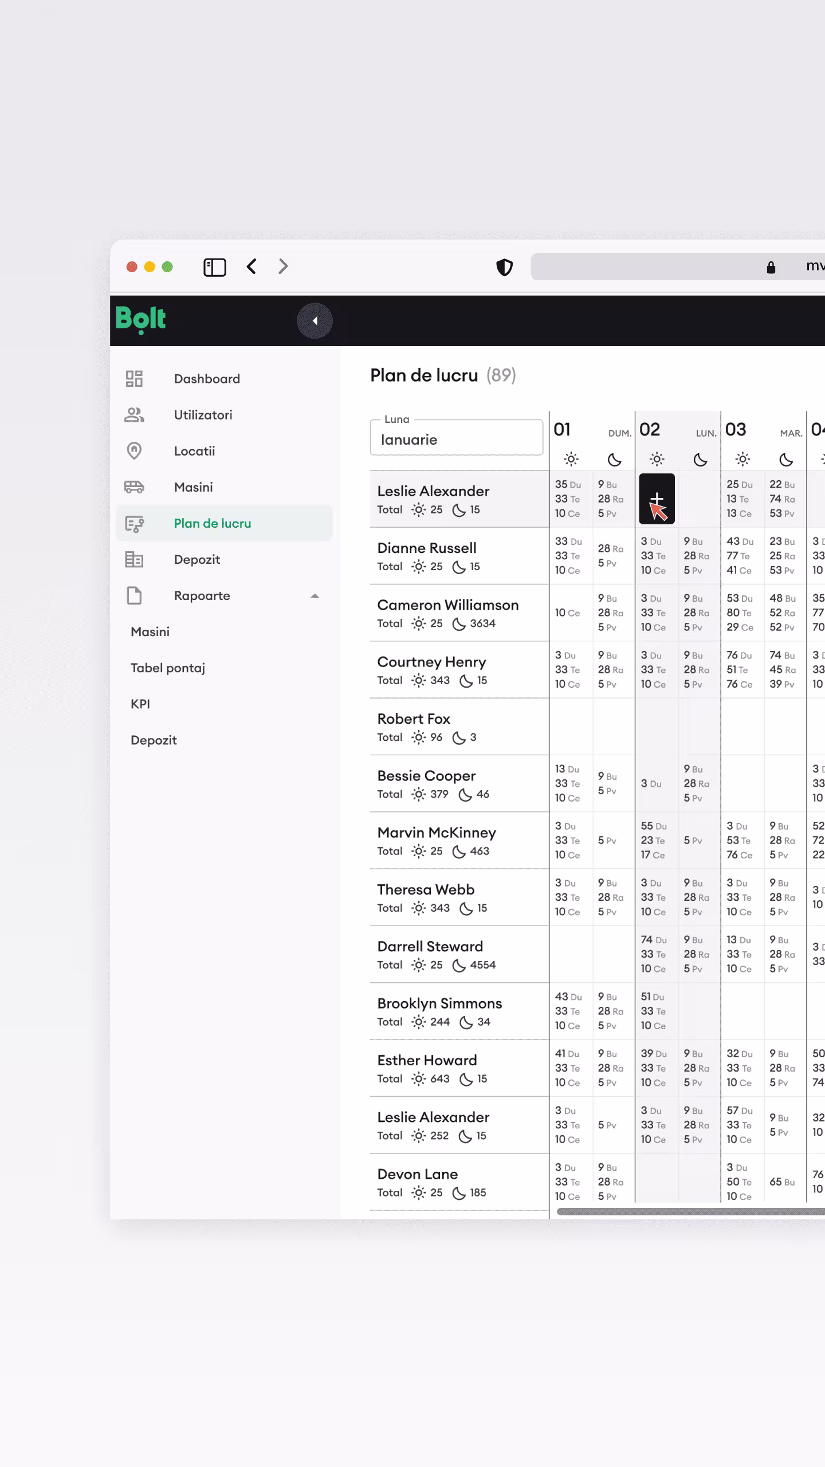Click Bessie Cooper's day 02 cell 3 Du
Screen dimensions: 825x1467
657,783
